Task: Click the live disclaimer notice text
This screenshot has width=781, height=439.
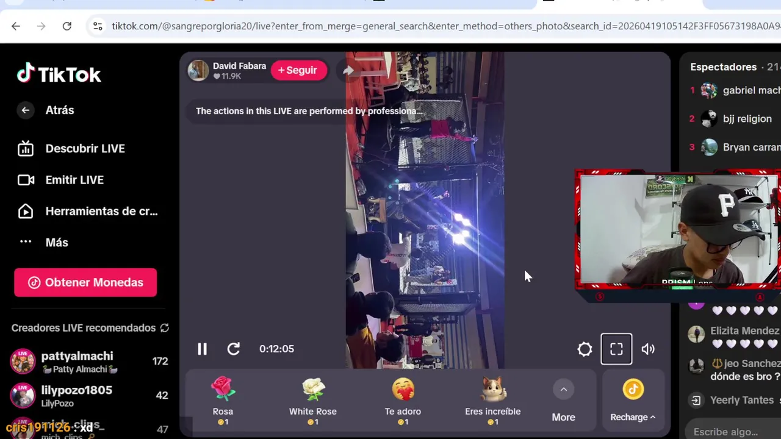Action: click(x=309, y=111)
